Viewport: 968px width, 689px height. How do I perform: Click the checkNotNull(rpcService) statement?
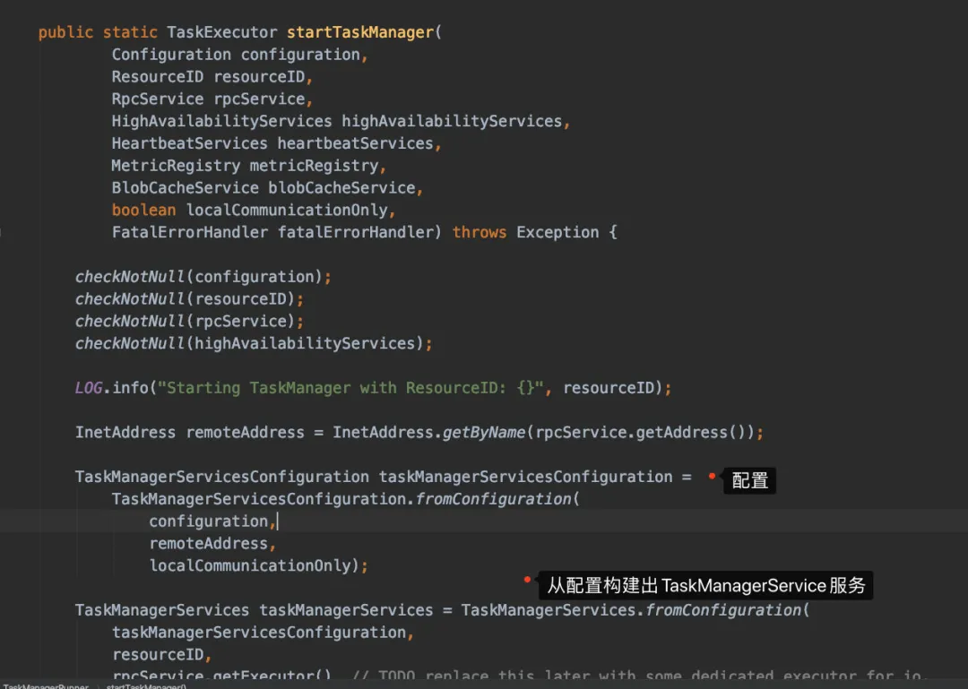tap(189, 321)
